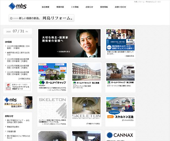
Task: Open 2020年5月期第3四半期決算短信 link
Action: 18,60
